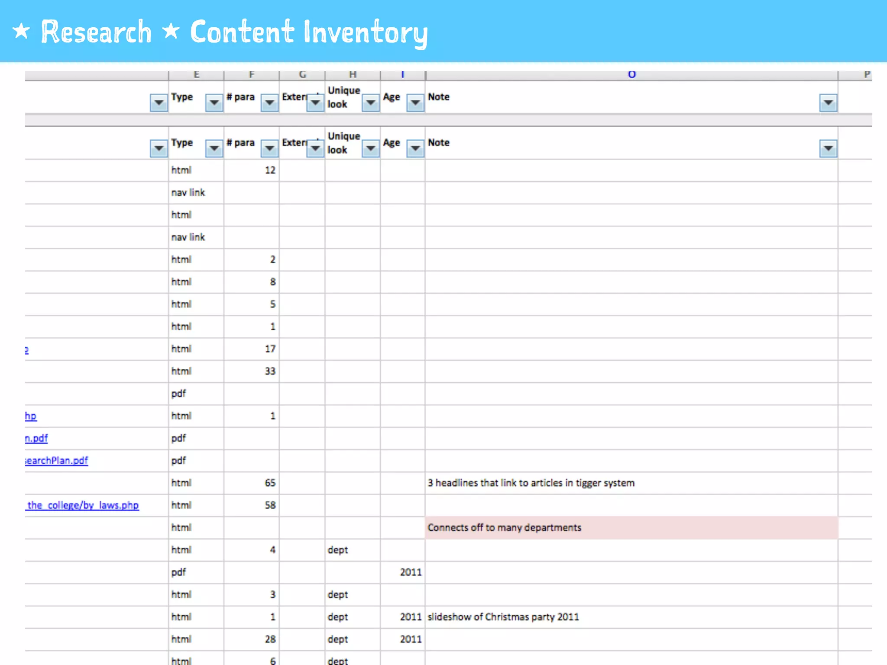Open the Note filter dropdown in top header row

[828, 103]
